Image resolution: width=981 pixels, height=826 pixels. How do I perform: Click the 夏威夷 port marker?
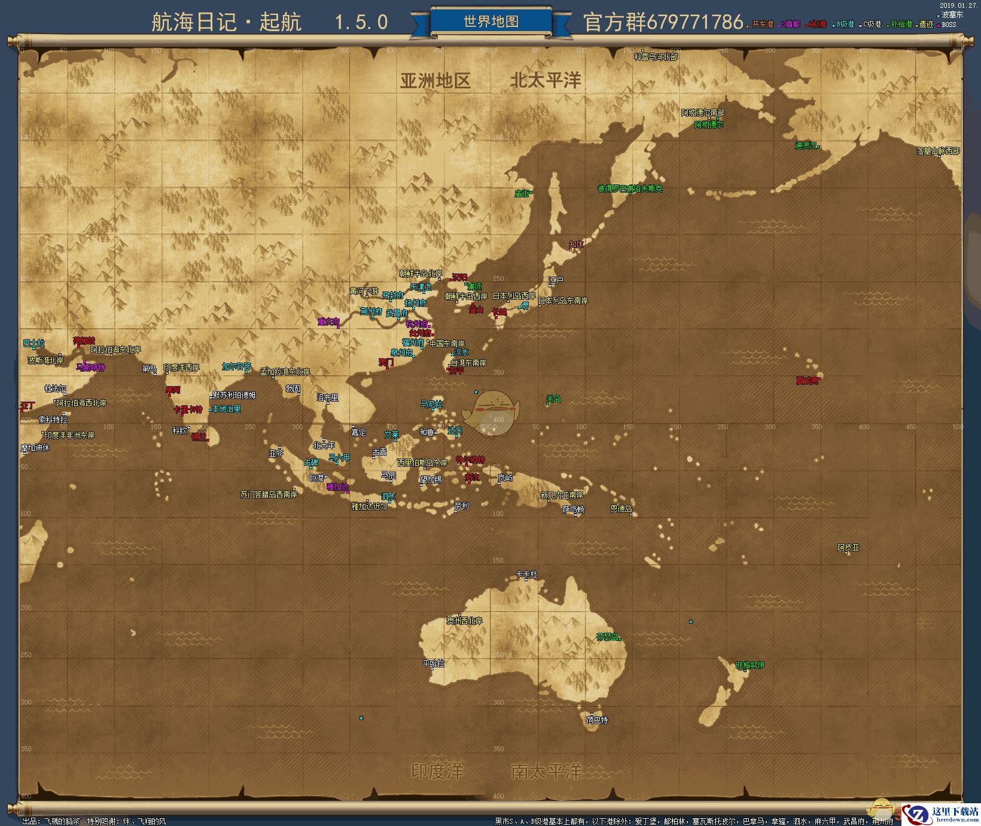pyautogui.click(x=808, y=380)
